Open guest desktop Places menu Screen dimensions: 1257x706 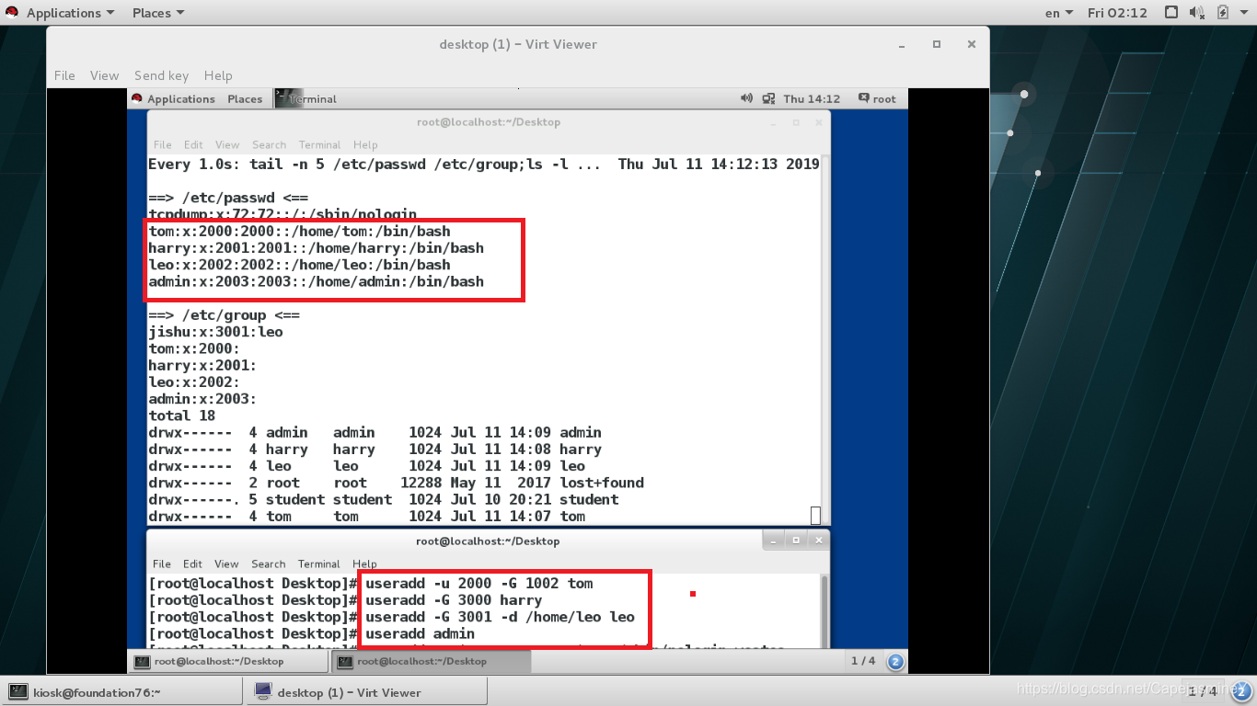245,98
